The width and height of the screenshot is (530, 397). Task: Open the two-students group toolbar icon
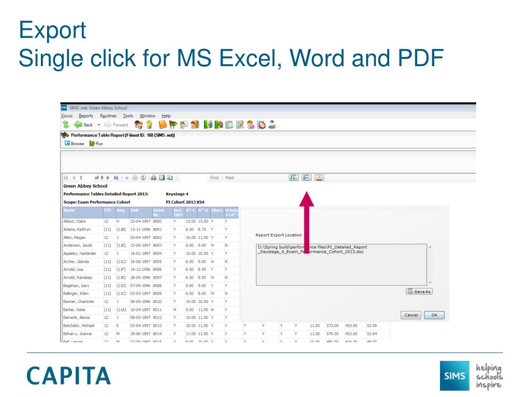coord(139,125)
